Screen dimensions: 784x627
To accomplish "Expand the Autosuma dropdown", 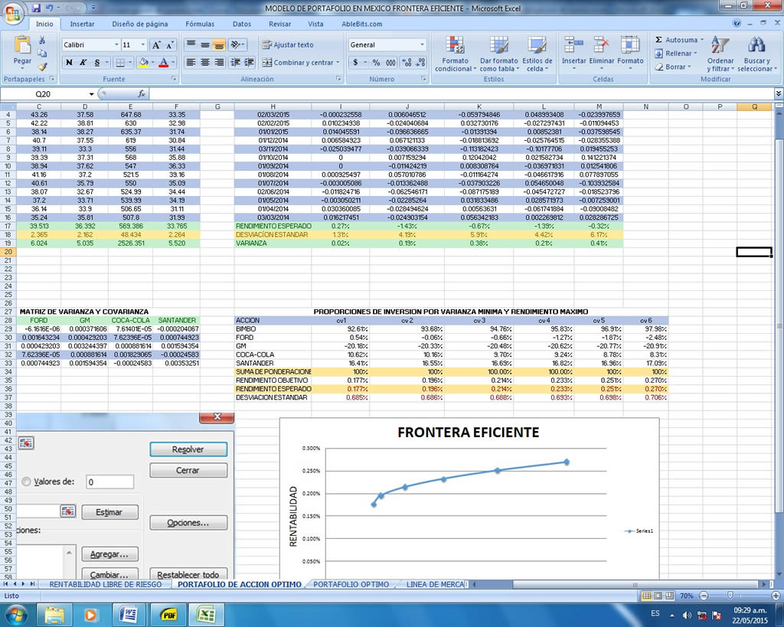I will click(701, 40).
